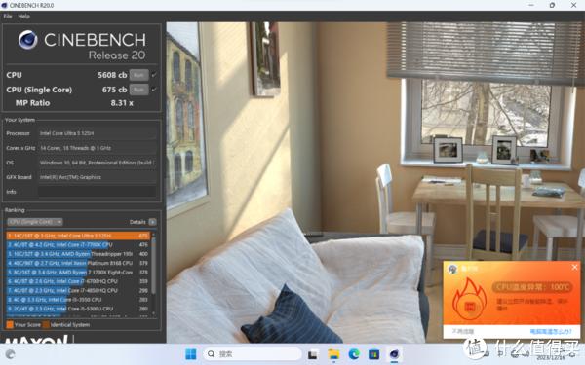
Task: Expand ranking Details arrow button
Action: (153, 222)
